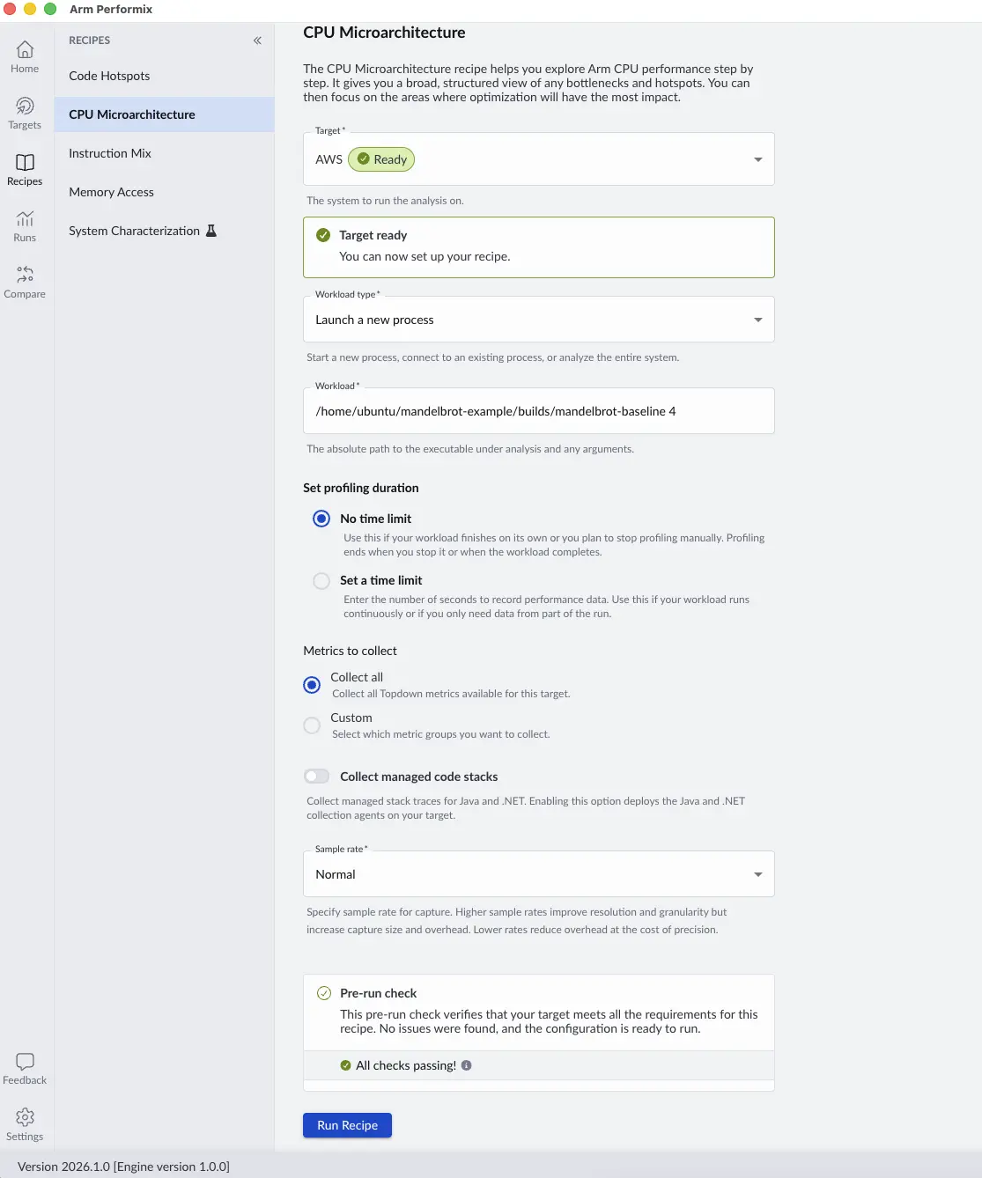This screenshot has height=1178, width=982.
Task: Open the Sample rate dropdown
Action: tap(538, 874)
